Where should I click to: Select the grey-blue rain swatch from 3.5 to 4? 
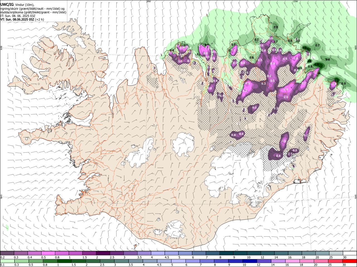click(x=136, y=261)
